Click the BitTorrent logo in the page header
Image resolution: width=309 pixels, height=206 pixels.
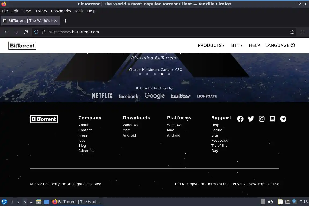point(22,46)
